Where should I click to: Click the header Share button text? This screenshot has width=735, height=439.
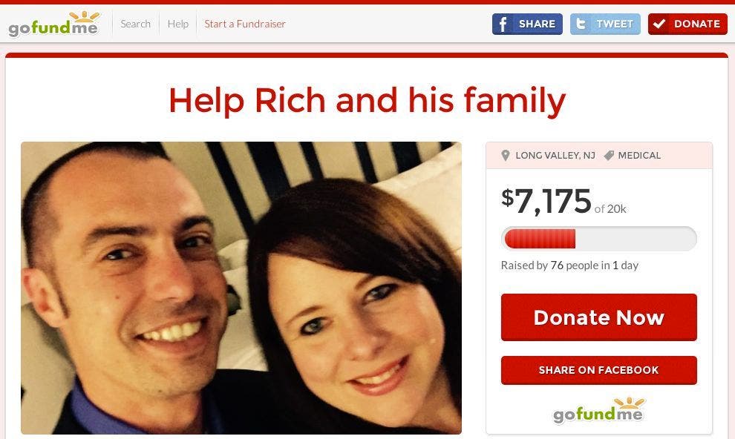[537, 24]
